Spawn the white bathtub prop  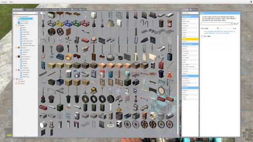(161, 49)
